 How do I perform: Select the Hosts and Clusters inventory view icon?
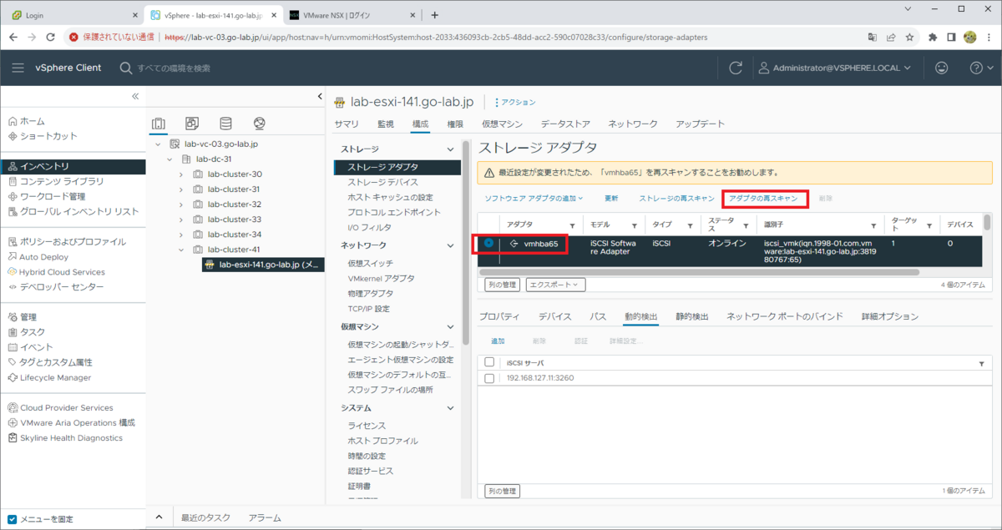(159, 122)
